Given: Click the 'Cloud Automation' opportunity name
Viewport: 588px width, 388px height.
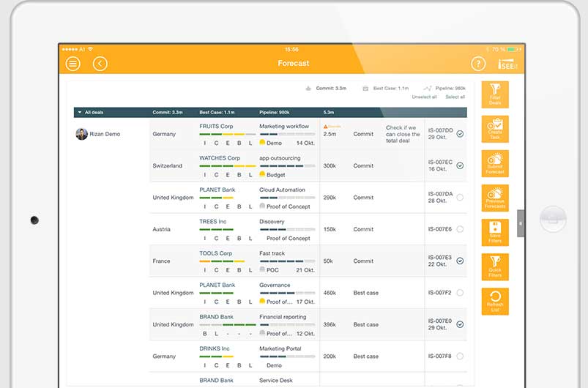Looking at the screenshot, I should coord(282,190).
